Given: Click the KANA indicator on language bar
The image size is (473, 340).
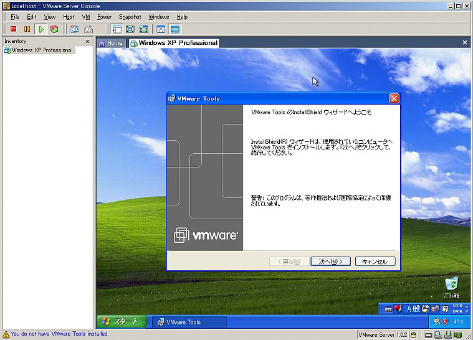Looking at the screenshot, I should (457, 311).
